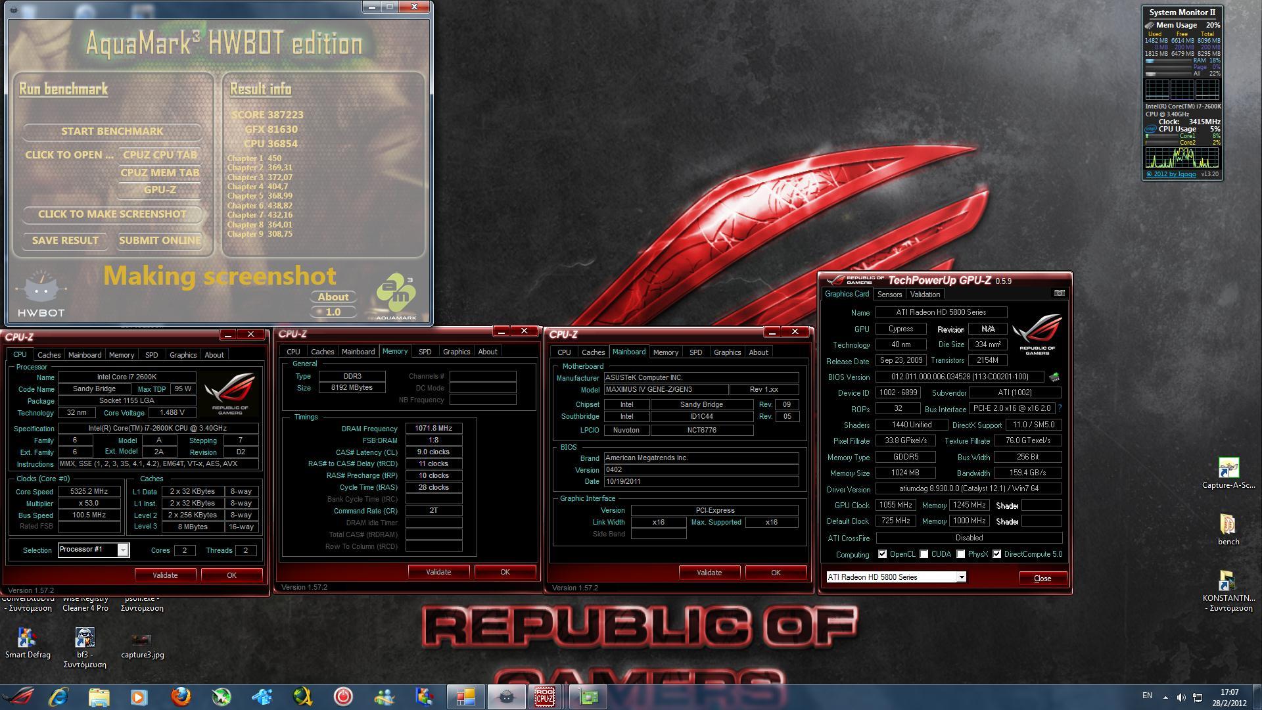1262x710 pixels.
Task: Open Windows Live Messenger from taskbar
Action: (384, 696)
